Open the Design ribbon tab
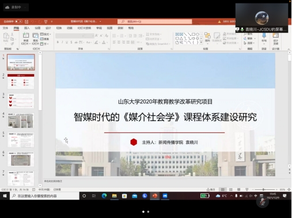 coord(48,28)
